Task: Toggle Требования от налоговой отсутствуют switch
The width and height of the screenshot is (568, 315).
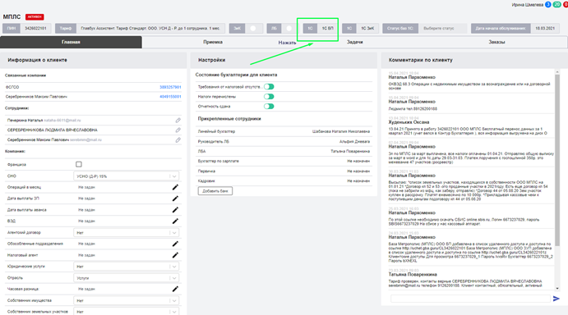Action: tap(269, 87)
